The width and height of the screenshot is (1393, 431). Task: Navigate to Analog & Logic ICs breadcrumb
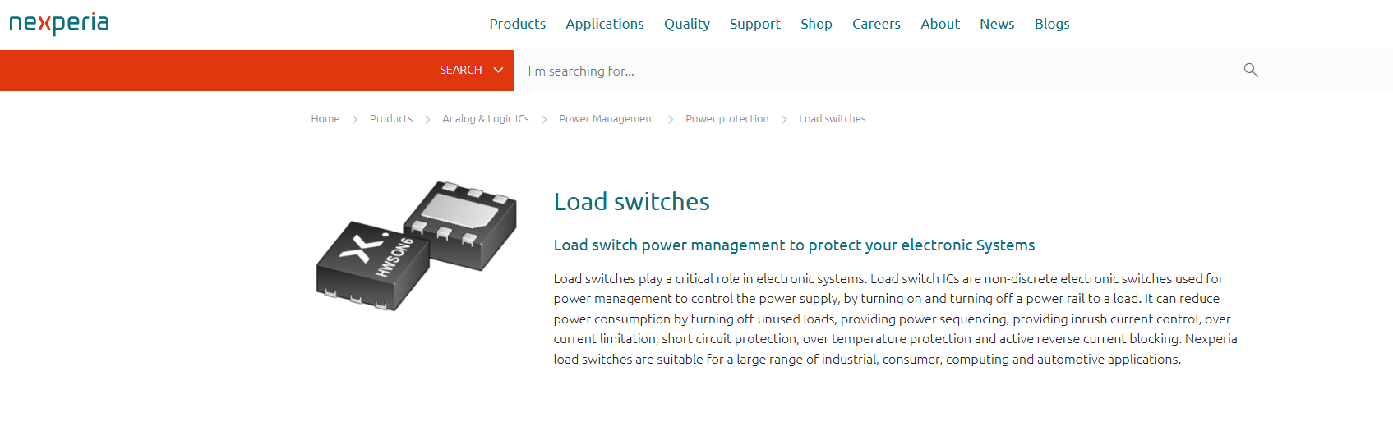486,119
